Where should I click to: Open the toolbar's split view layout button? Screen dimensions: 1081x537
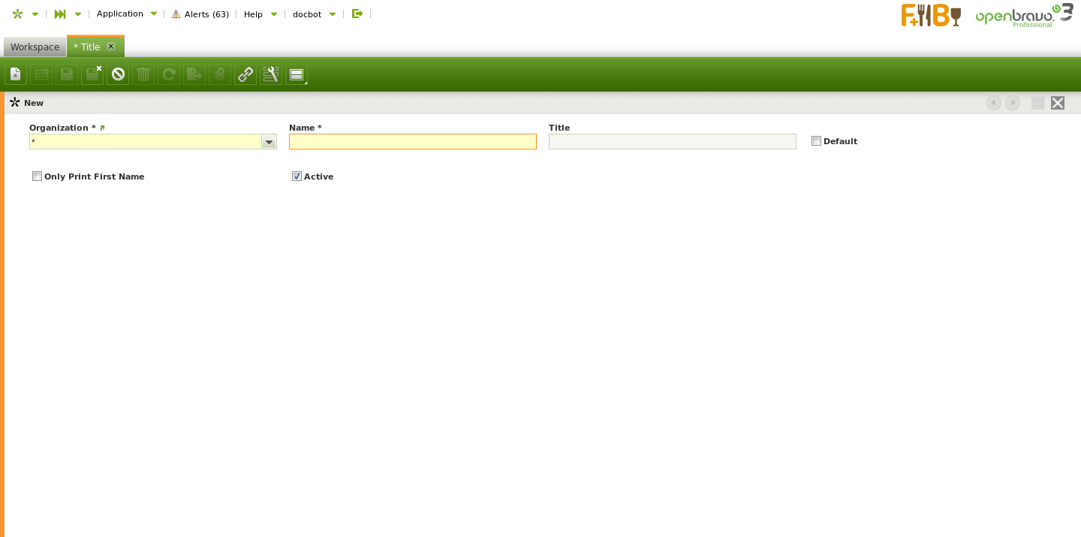[297, 74]
